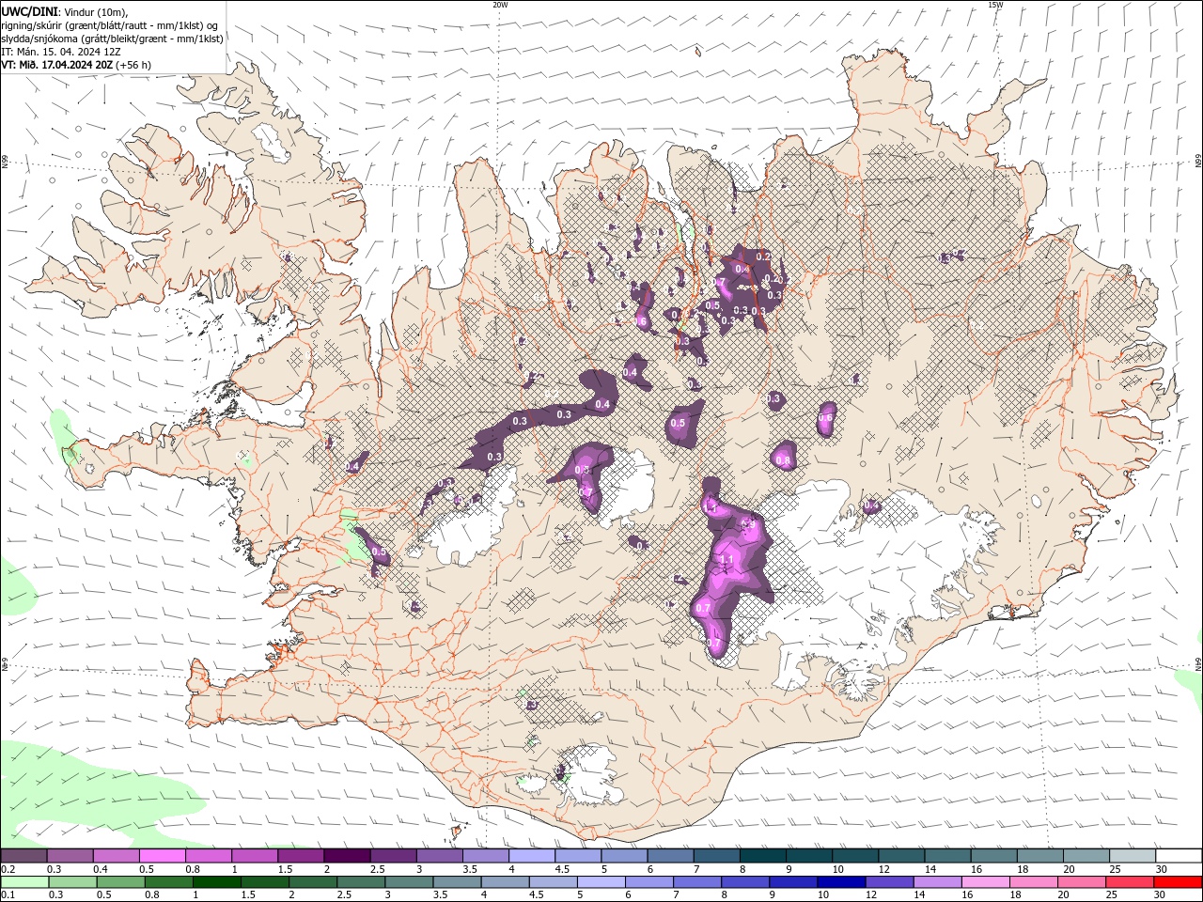Click the 0.2 swatch in the upper legend row
Viewport: 1203px width, 902px height.
click(23, 856)
